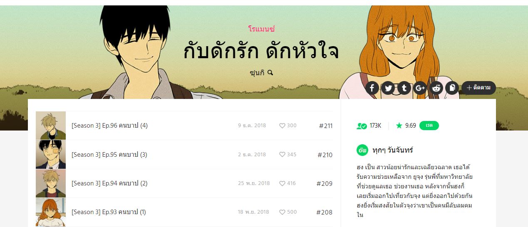Like Ep.93 with heart showing 500
Image resolution: width=528 pixels, height=227 pixels.
coord(282,212)
